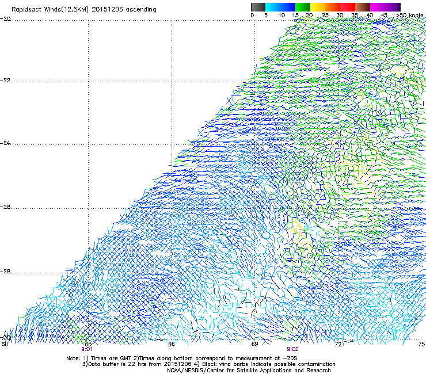Click the cyan-blue 5-15 knots color segment
Image resolution: width=426 pixels, height=374 pixels.
click(280, 7)
